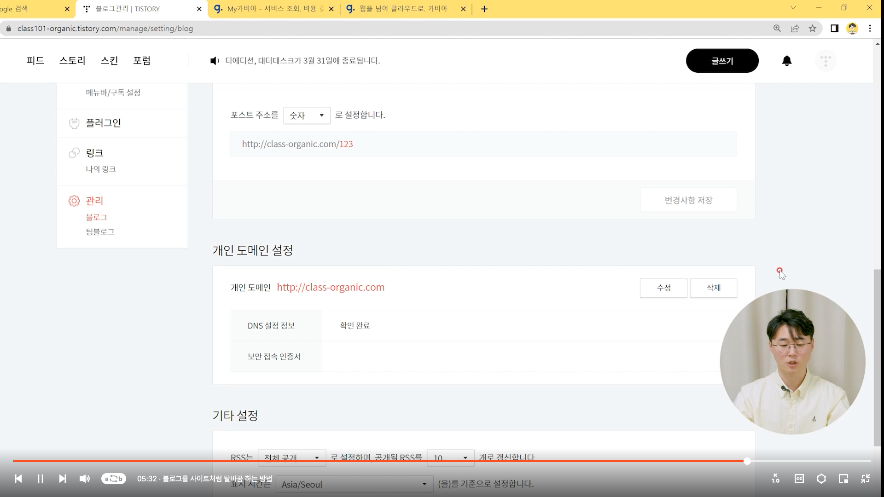Pause the video playback

click(41, 479)
